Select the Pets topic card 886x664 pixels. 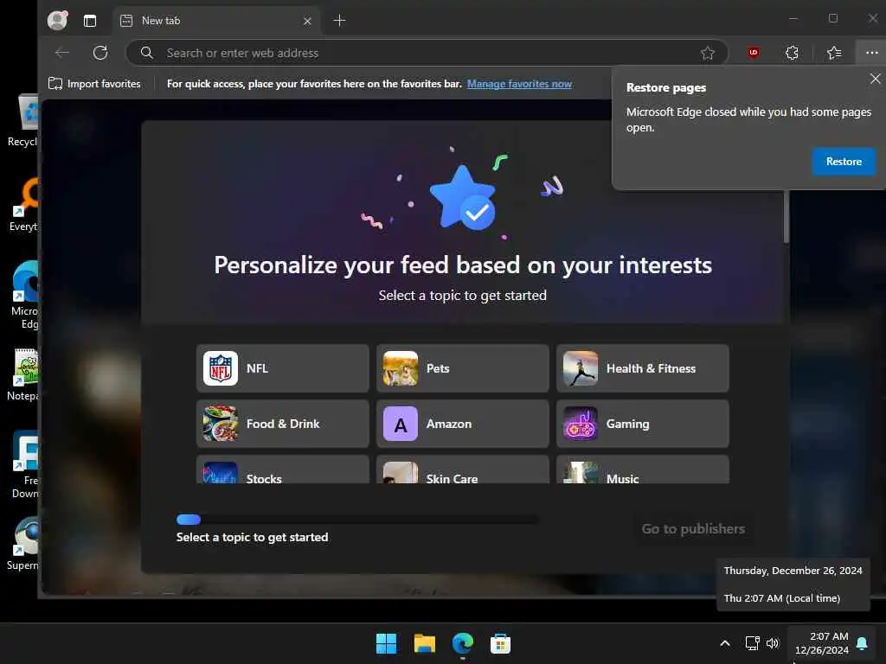coord(462,368)
